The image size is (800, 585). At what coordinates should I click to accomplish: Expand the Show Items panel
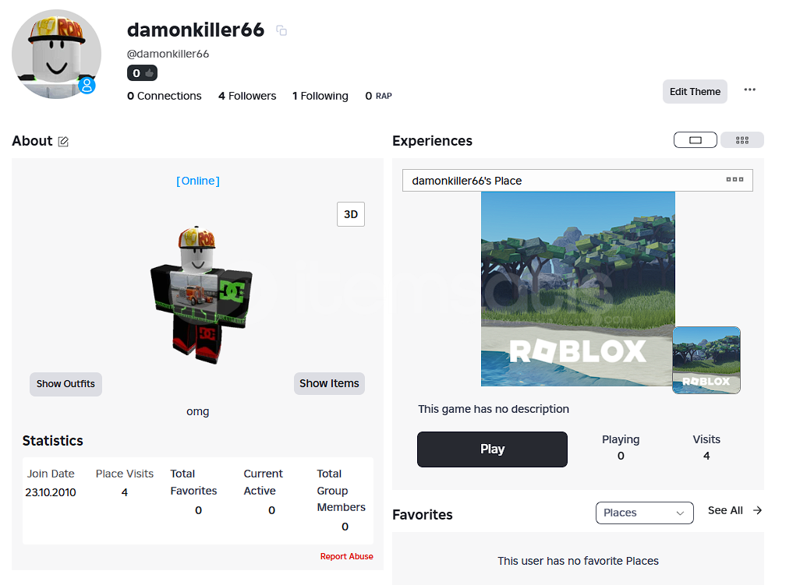click(x=329, y=383)
